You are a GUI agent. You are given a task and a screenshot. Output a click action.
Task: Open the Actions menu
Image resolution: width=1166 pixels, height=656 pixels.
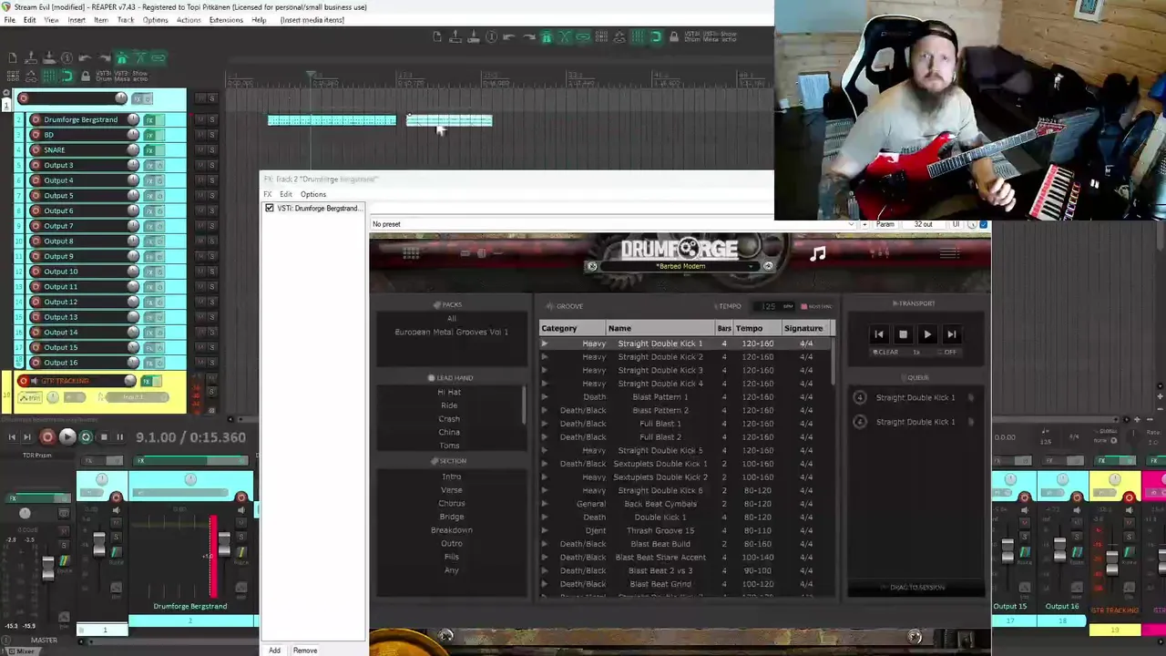(189, 20)
